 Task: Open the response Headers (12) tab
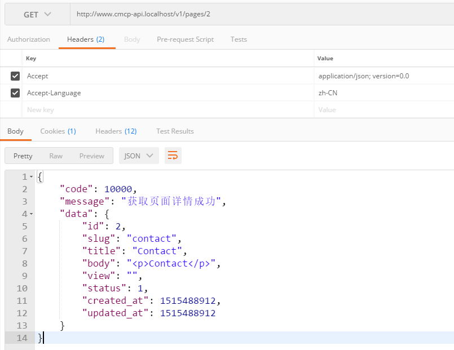116,131
